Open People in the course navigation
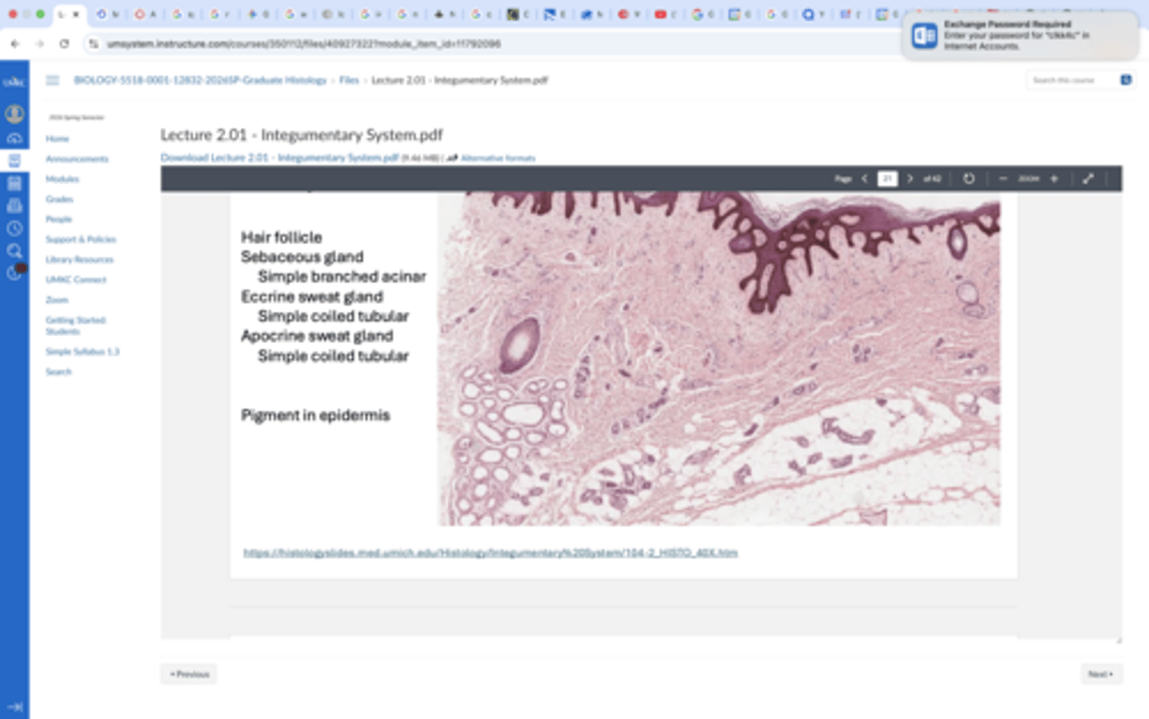This screenshot has height=719, width=1149. [x=58, y=219]
